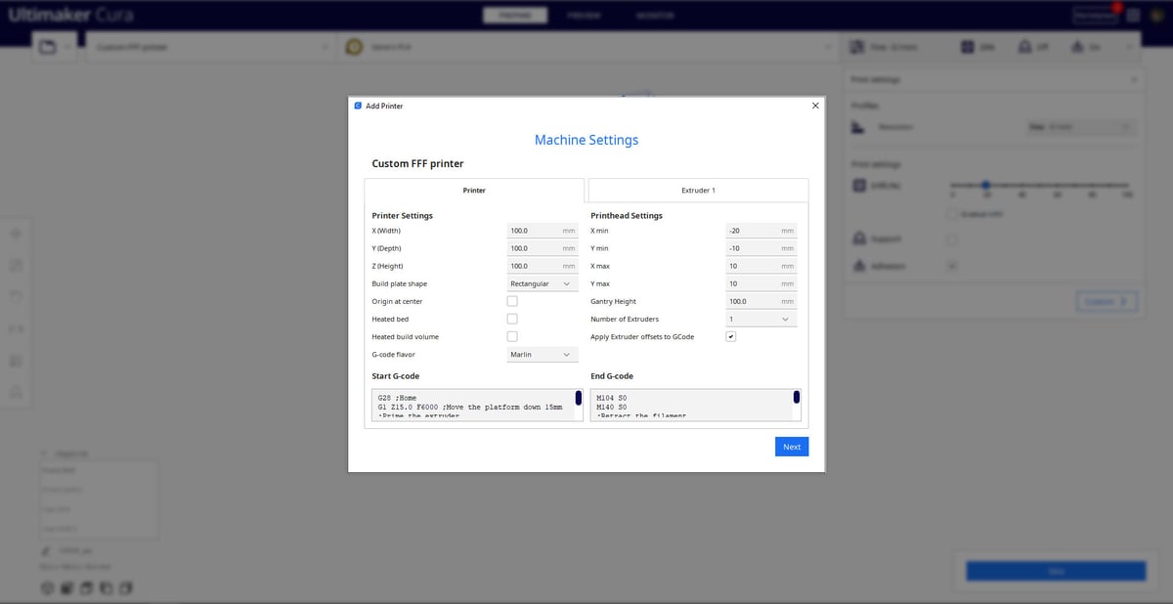Expand the Object list panel
Image resolution: width=1173 pixels, height=604 pixels.
pos(65,454)
